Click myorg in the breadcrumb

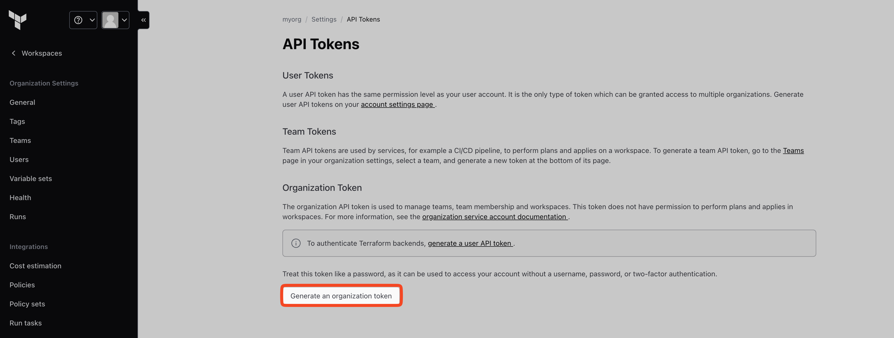click(291, 20)
